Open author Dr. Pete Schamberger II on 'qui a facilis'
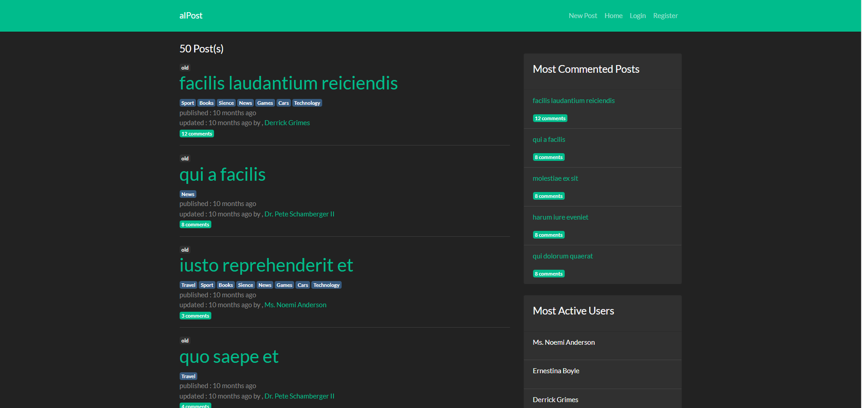This screenshot has width=862, height=408. click(x=299, y=214)
